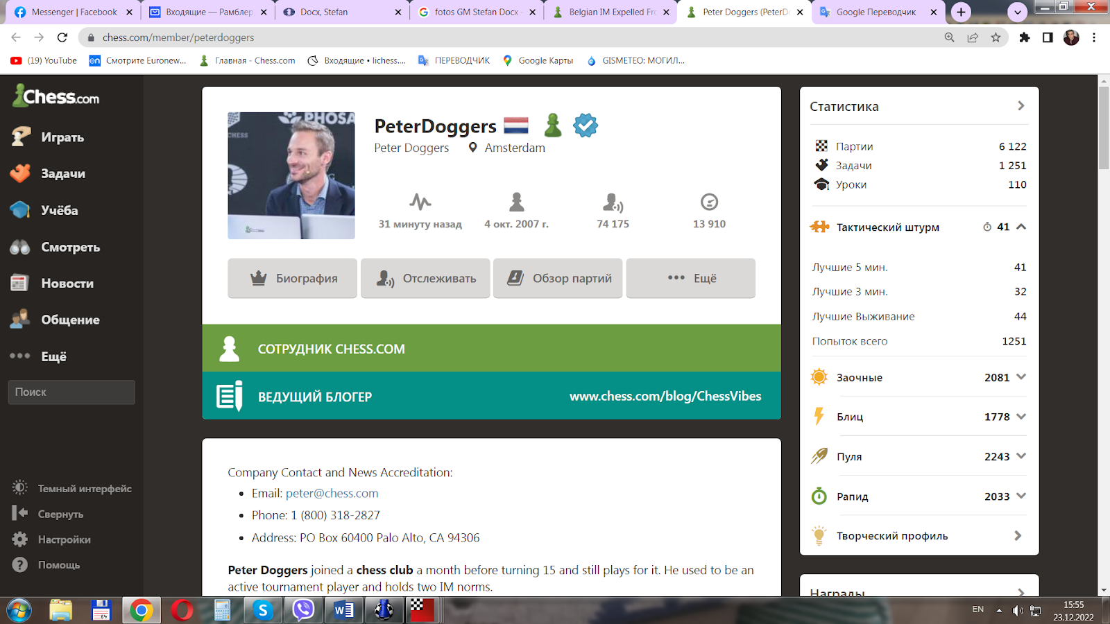This screenshot has height=624, width=1110.
Task: Open Chrome's three-dot menu
Action: tap(1094, 37)
